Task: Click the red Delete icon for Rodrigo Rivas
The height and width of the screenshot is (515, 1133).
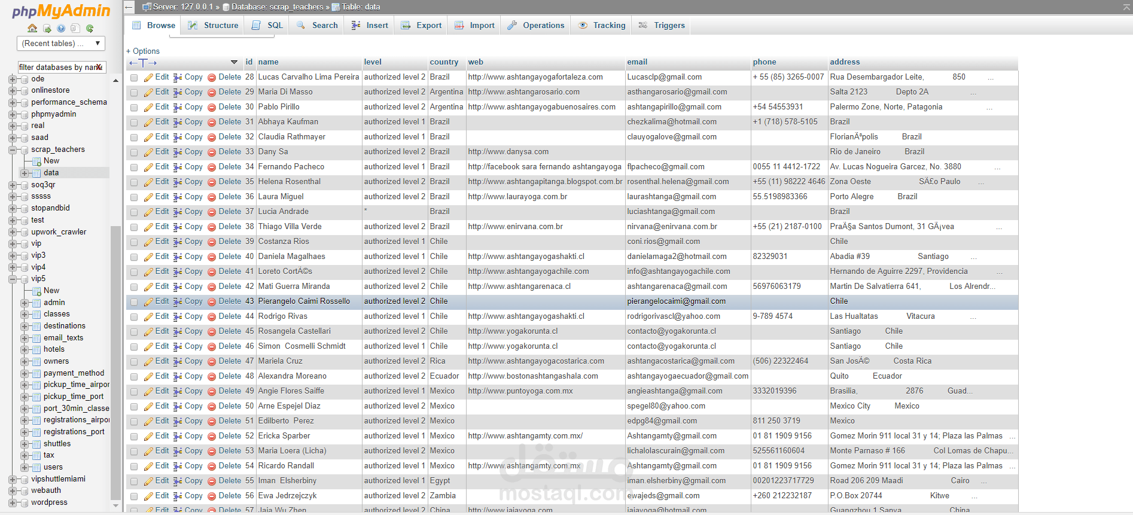Action: [212, 316]
